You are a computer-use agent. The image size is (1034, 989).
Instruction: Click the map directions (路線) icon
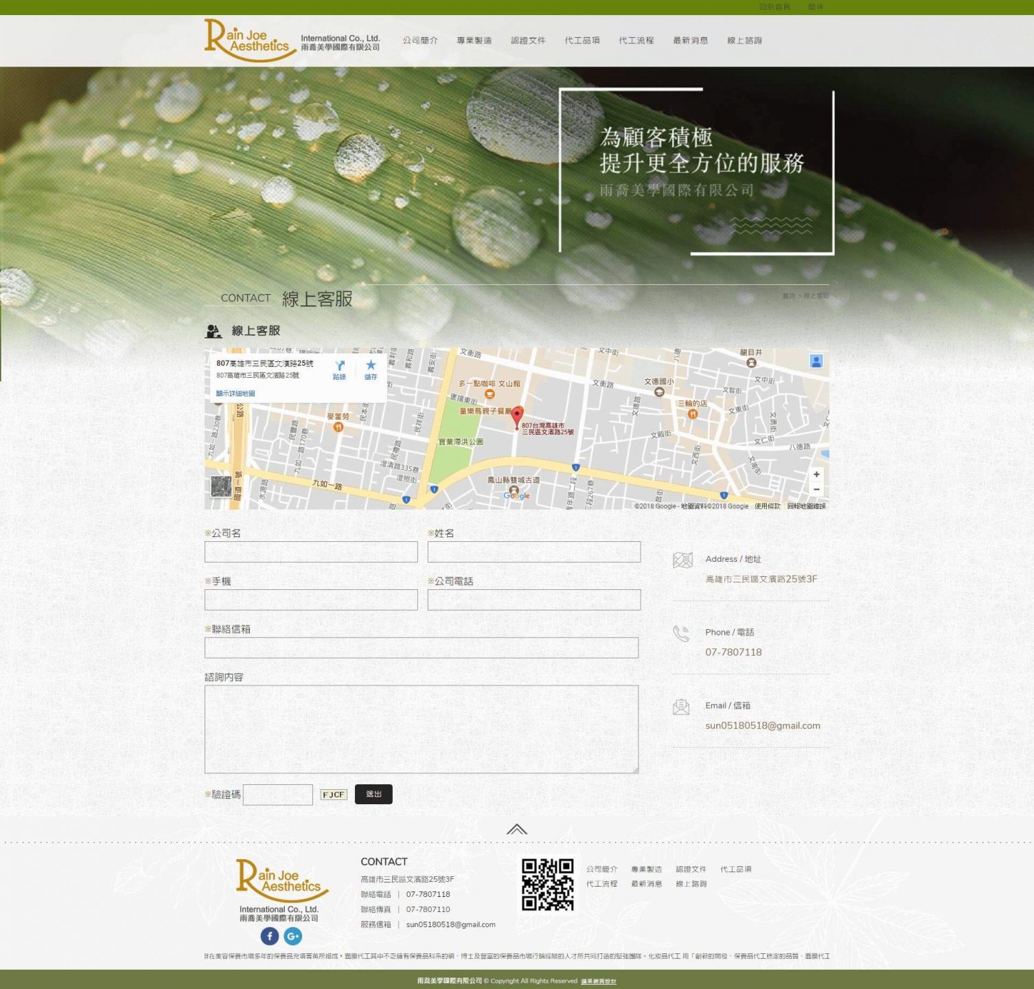[x=339, y=369]
